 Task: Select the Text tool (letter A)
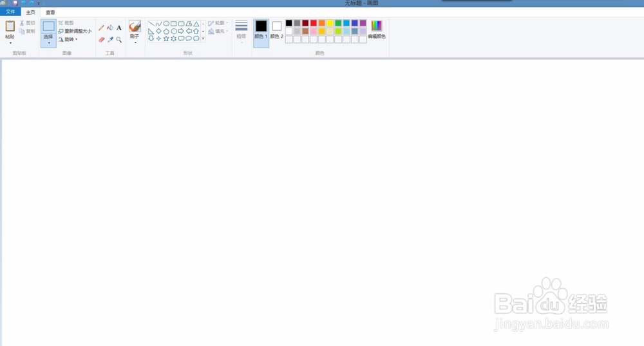tap(119, 28)
